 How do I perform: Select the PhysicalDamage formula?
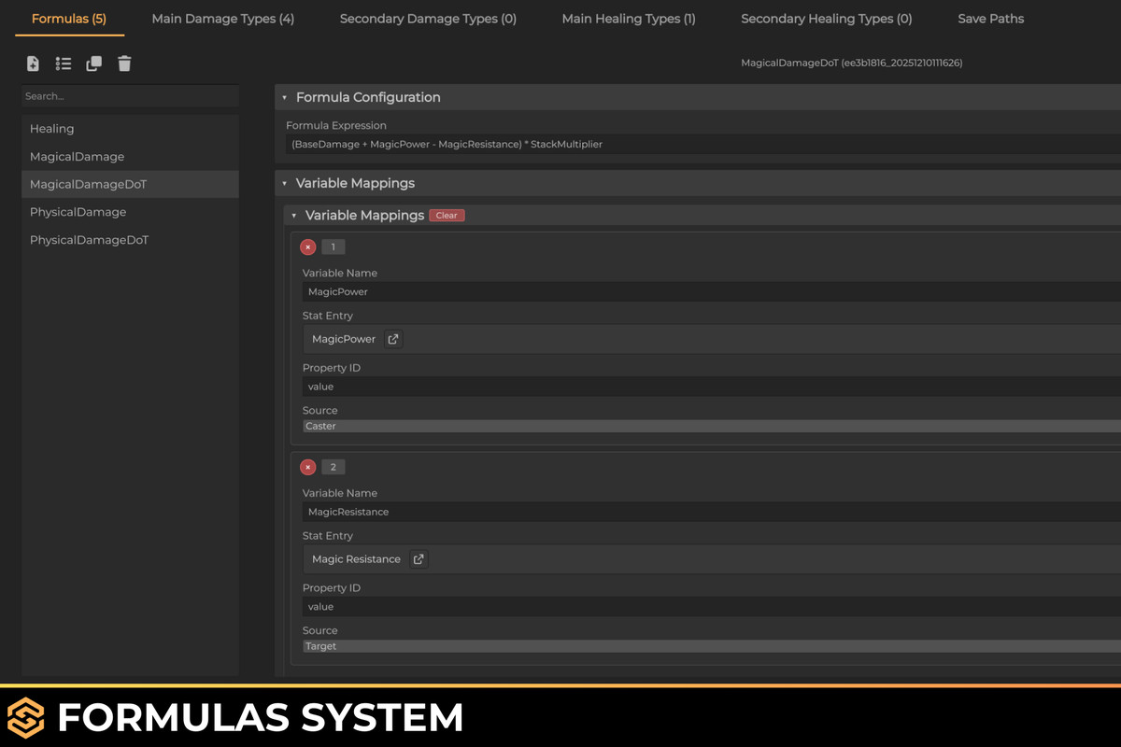point(78,212)
